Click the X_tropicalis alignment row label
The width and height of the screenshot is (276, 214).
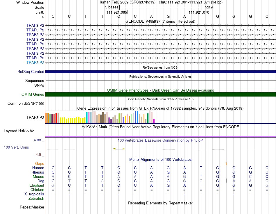[34, 194]
